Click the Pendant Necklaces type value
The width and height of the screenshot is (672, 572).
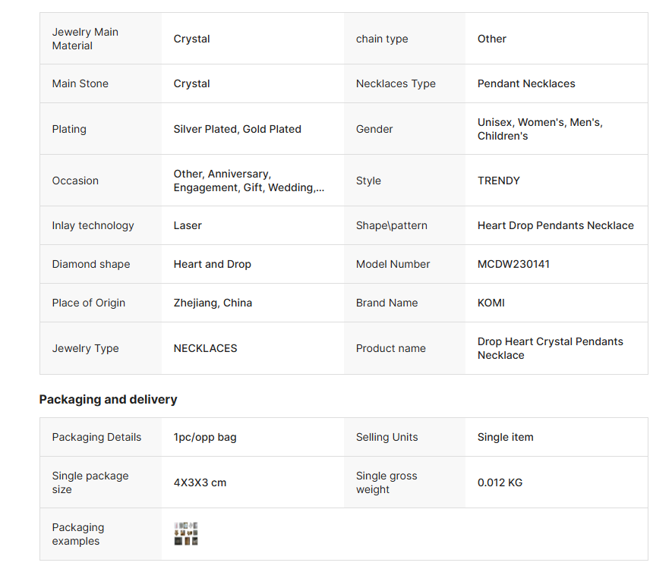[x=526, y=83]
